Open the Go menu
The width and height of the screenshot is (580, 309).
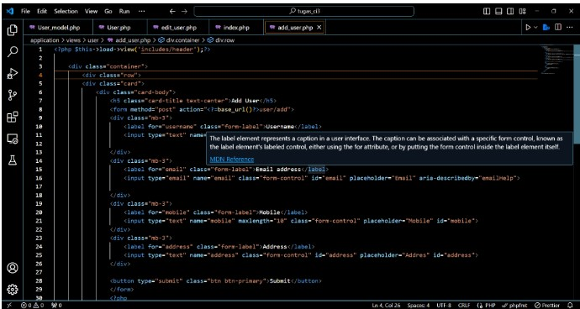point(108,12)
